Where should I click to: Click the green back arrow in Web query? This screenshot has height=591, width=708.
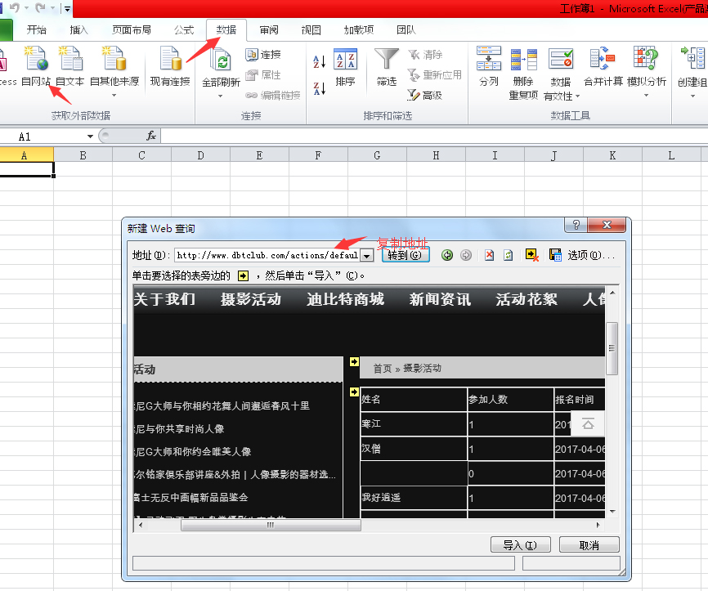coord(447,255)
